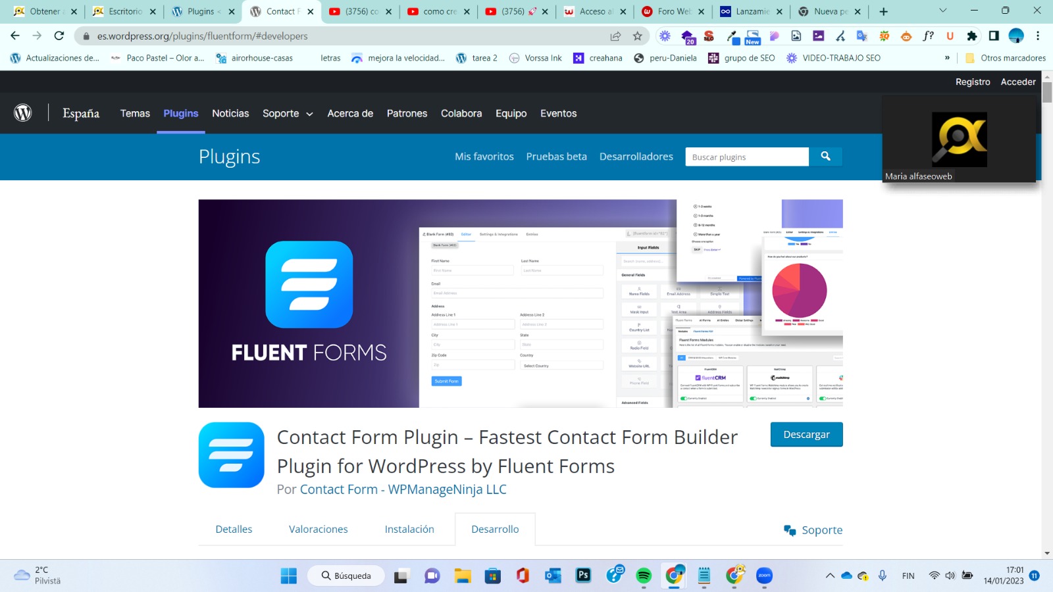
Task: Click the Registro link
Action: pos(973,82)
